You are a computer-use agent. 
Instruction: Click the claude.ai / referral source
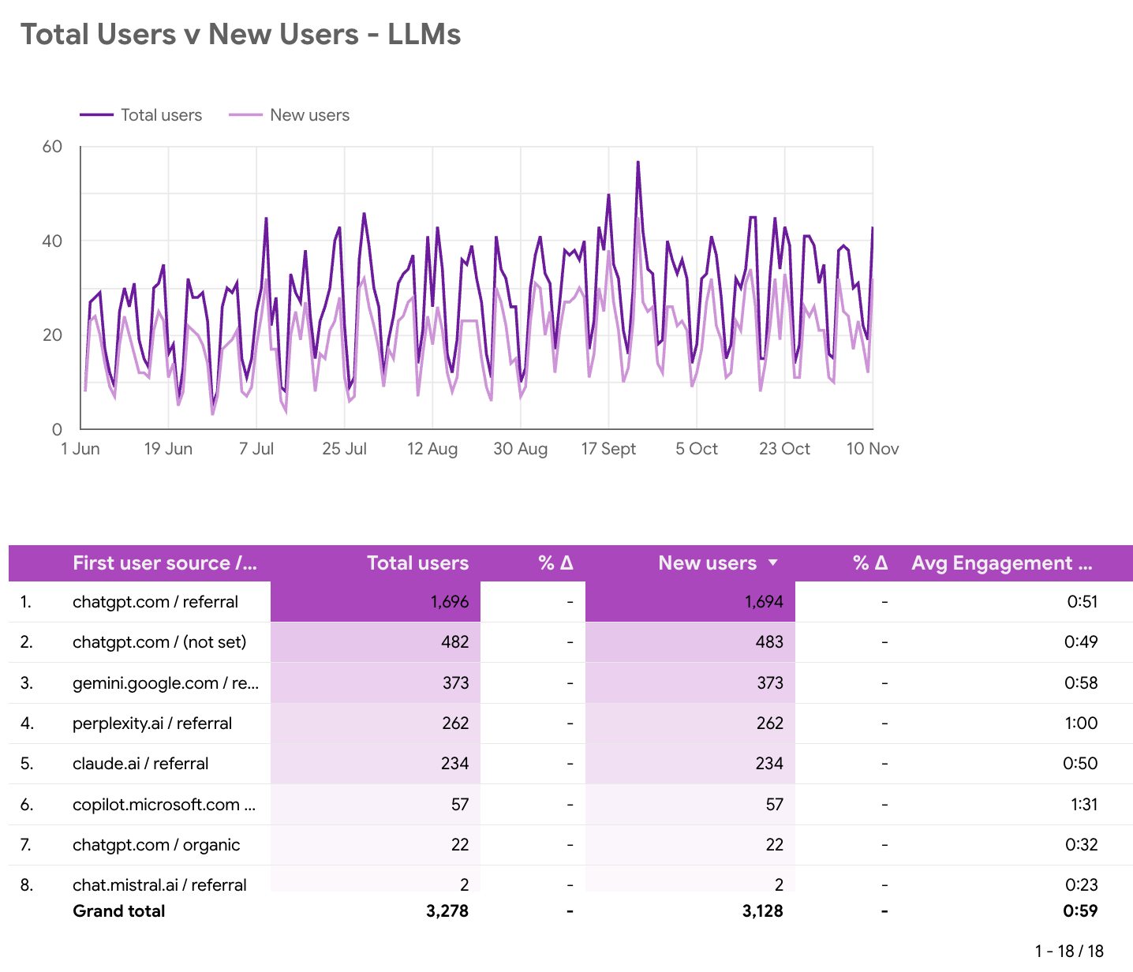(140, 764)
